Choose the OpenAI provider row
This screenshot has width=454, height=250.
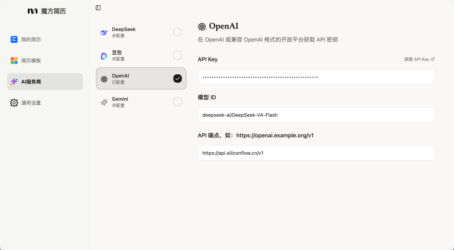tap(141, 78)
